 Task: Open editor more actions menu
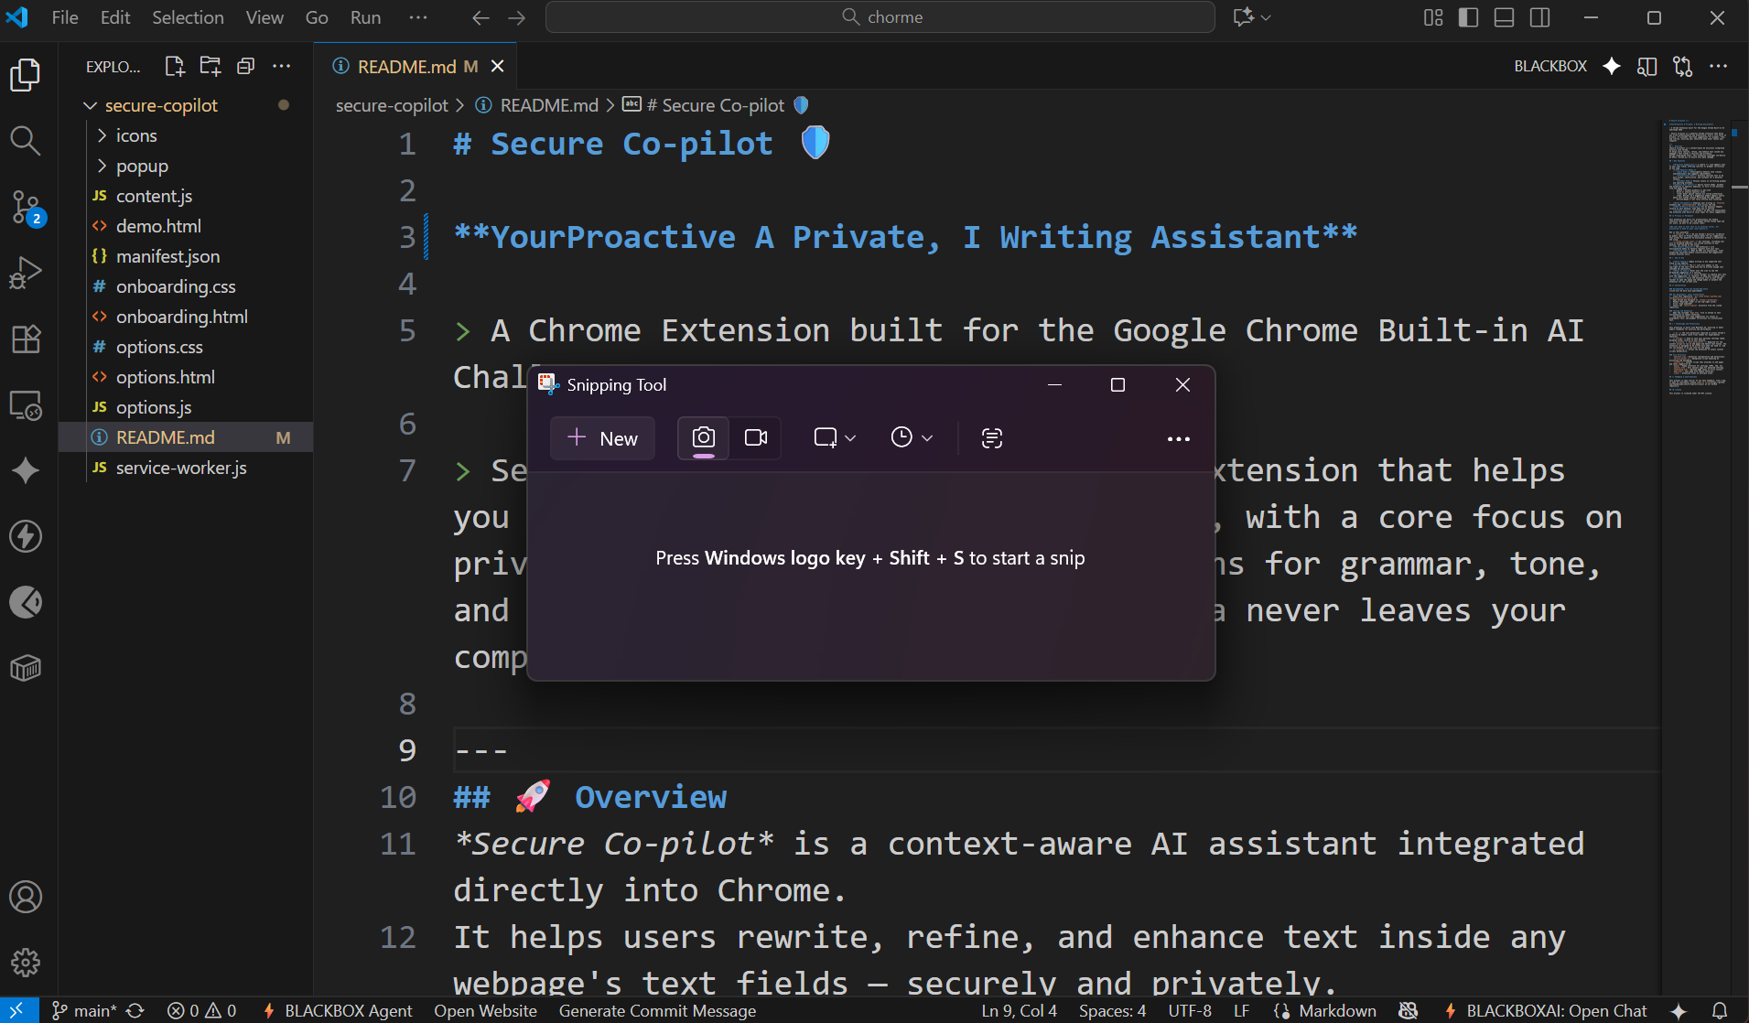click(1719, 66)
